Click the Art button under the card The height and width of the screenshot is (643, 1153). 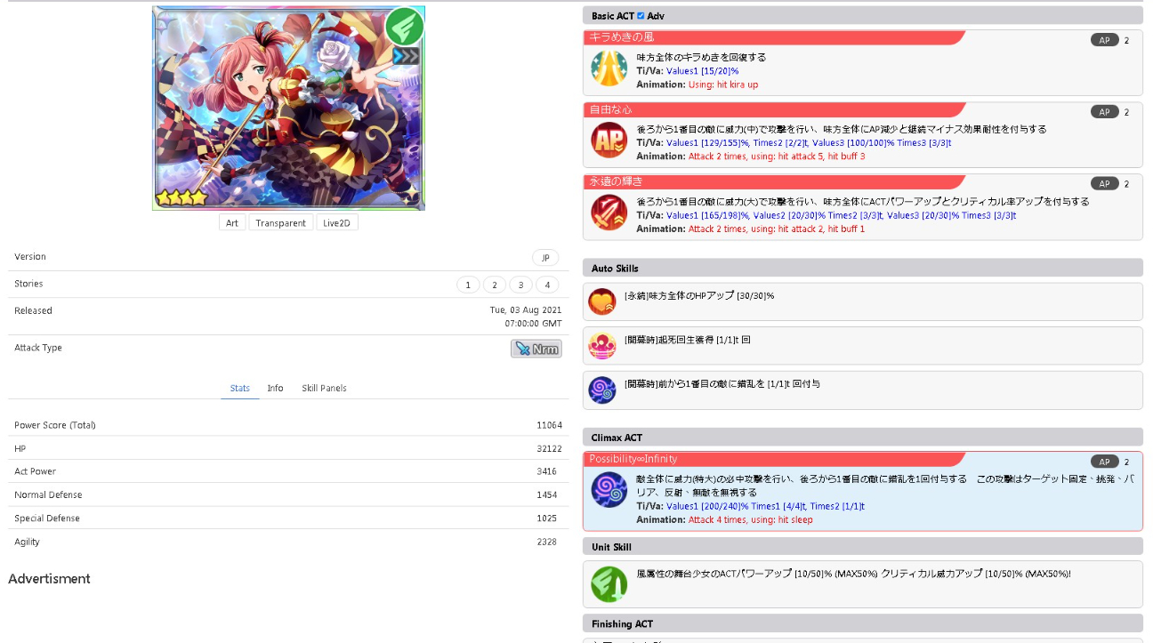pos(232,223)
